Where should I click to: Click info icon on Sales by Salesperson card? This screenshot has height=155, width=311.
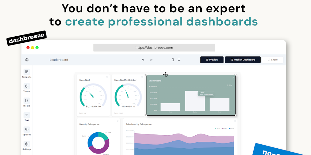118,121
